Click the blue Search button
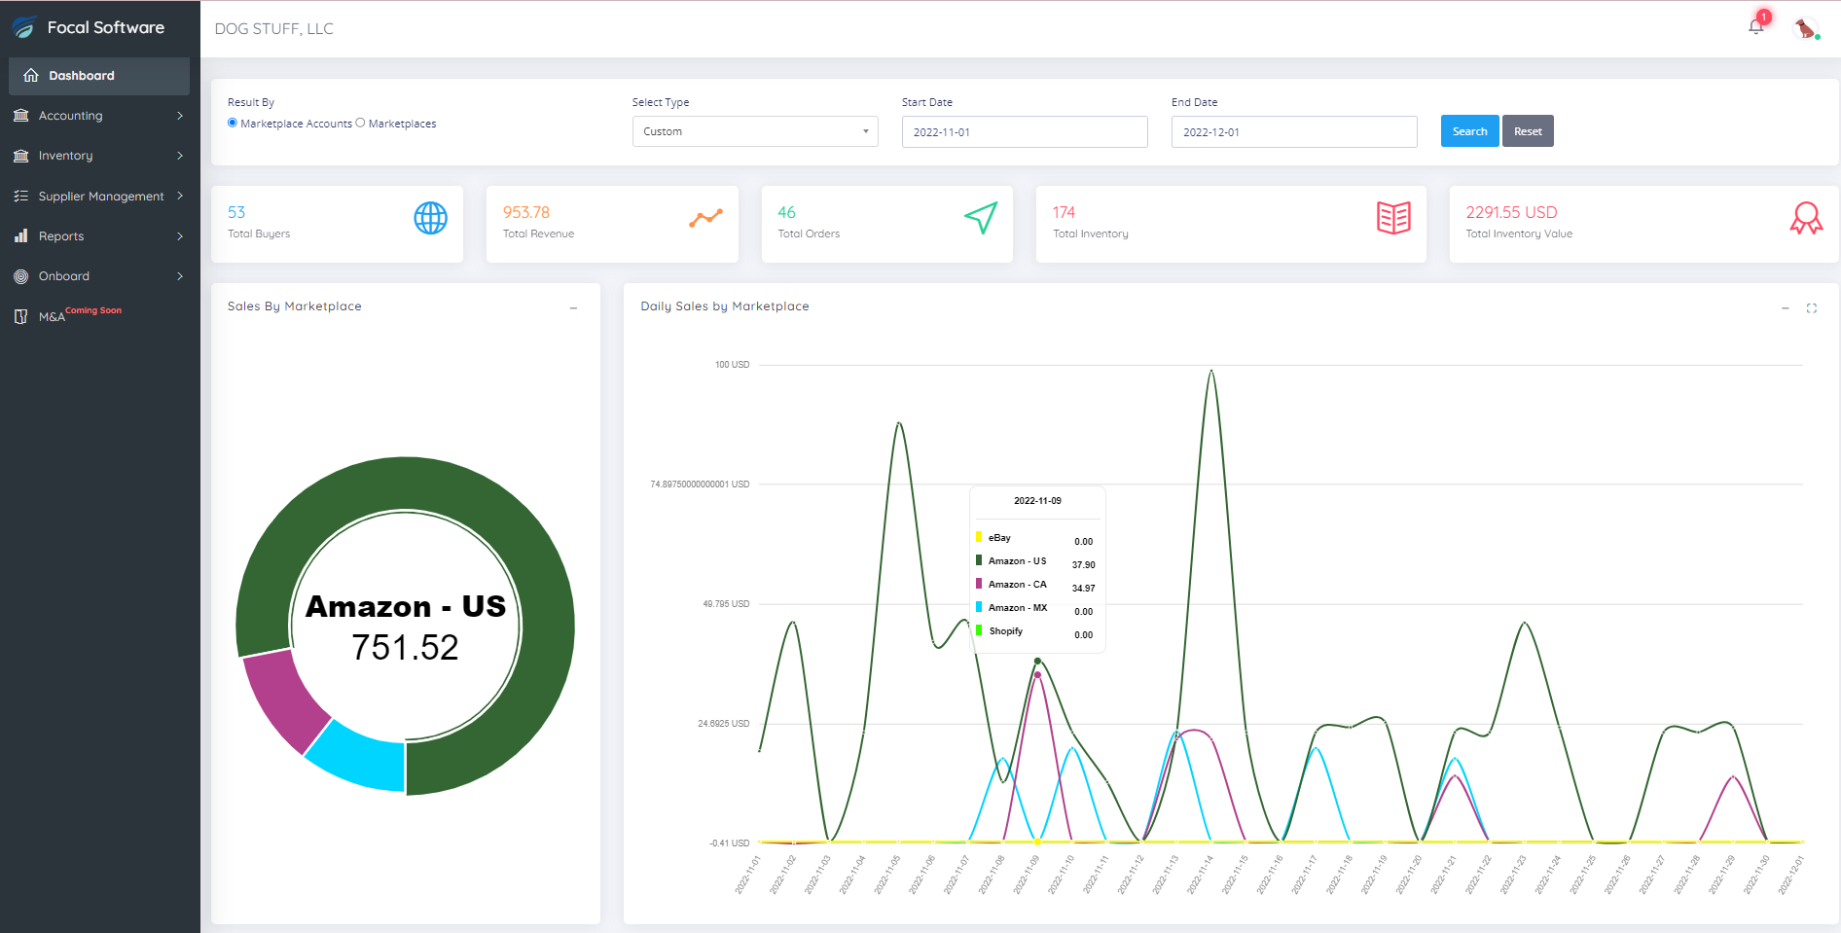The image size is (1841, 933). coord(1469,131)
